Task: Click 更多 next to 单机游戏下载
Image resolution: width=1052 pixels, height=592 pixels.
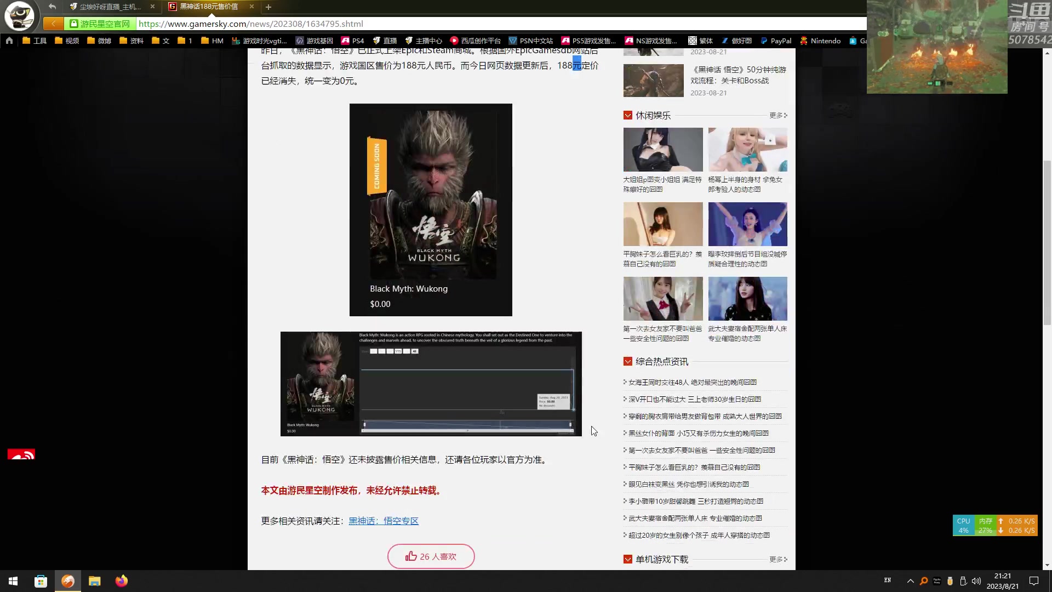Action: point(778,559)
